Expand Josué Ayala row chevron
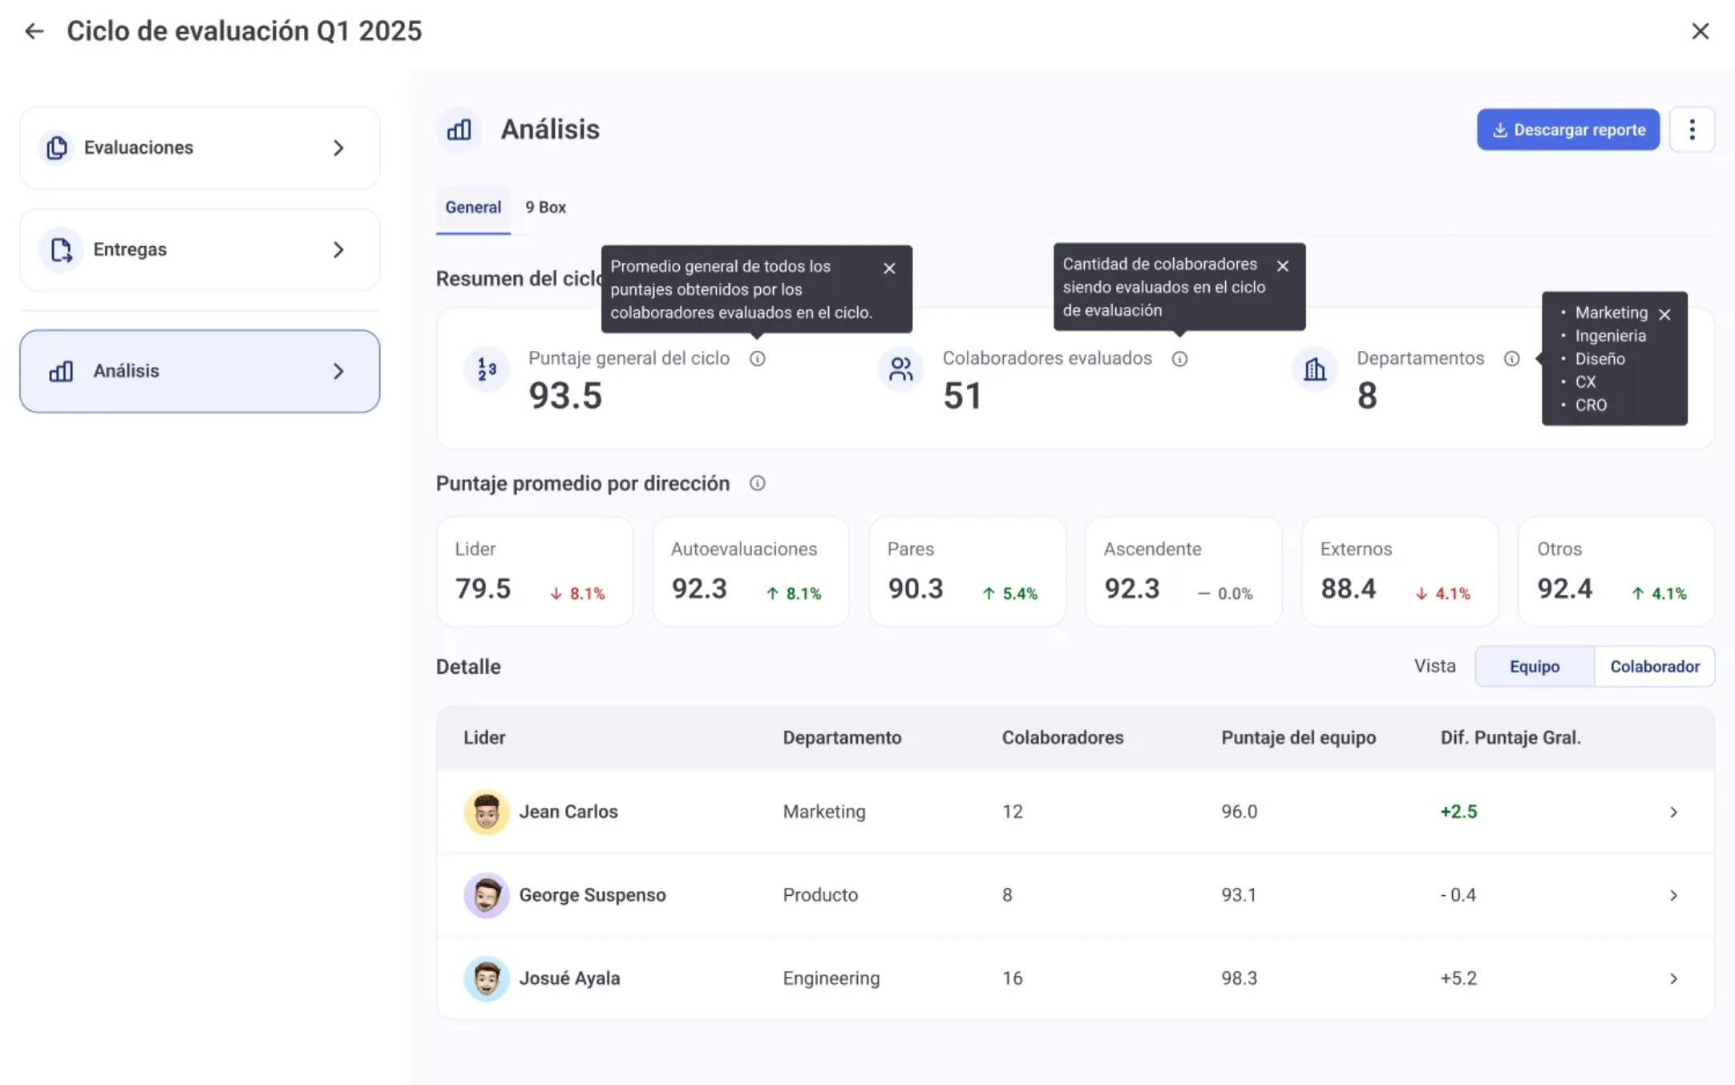The width and height of the screenshot is (1735, 1085). tap(1673, 979)
